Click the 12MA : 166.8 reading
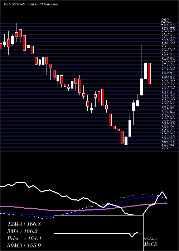 coord(24,224)
